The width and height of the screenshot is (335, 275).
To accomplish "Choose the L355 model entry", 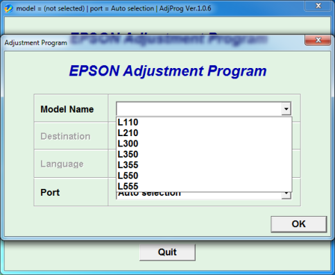I will tap(204, 165).
